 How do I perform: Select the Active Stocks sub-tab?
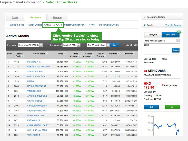tap(53, 25)
